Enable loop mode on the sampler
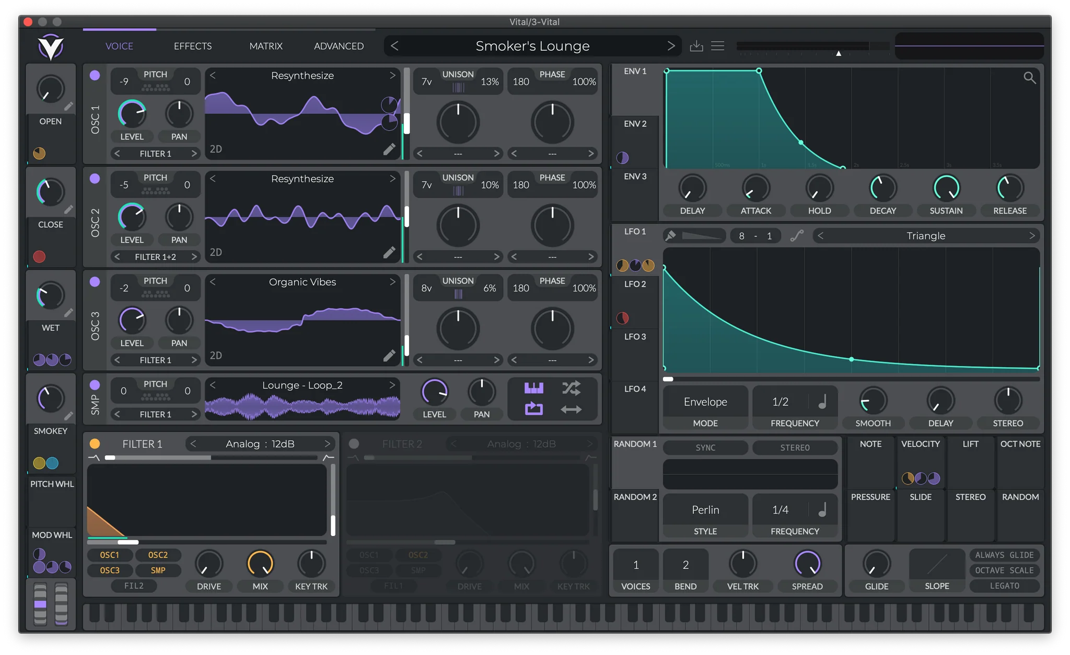1070x655 pixels. pyautogui.click(x=533, y=410)
